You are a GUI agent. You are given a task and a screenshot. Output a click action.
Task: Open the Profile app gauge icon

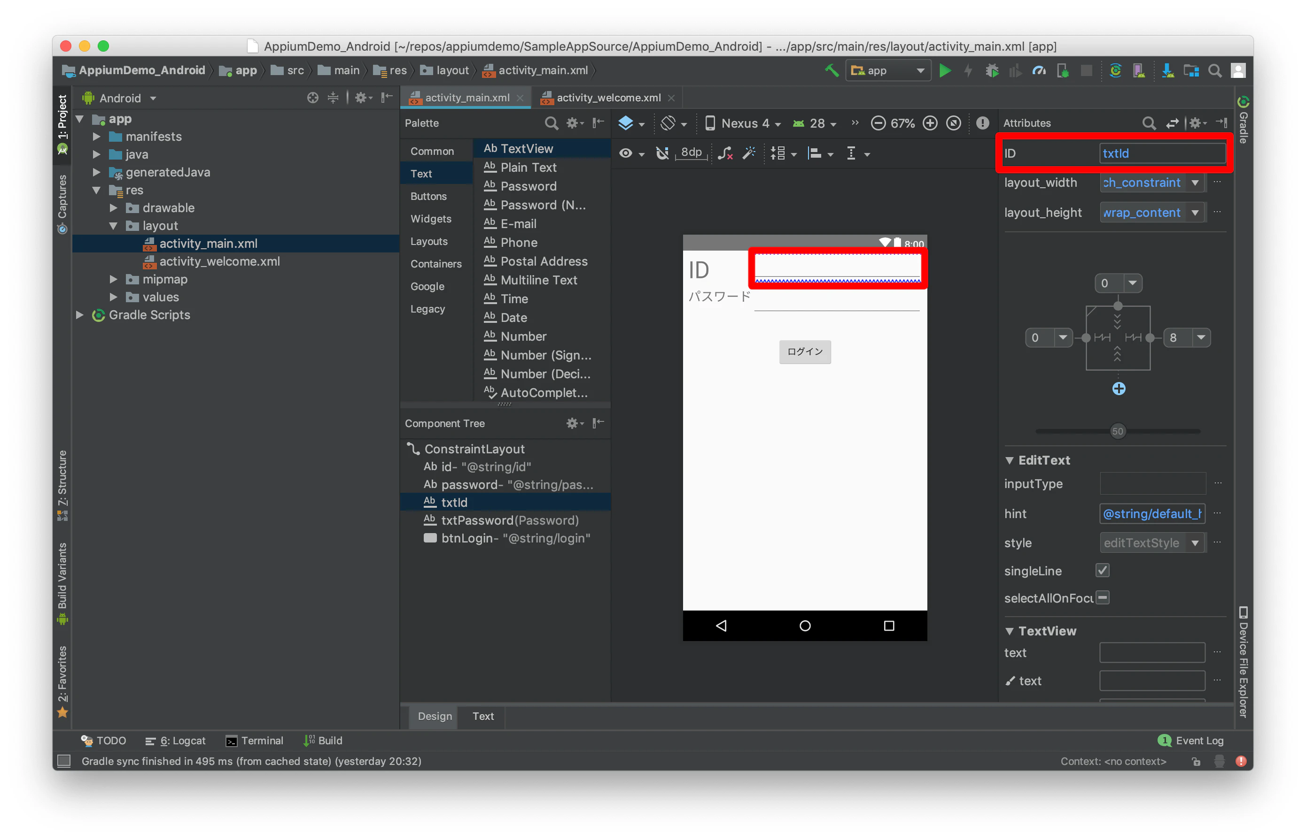click(x=1039, y=70)
